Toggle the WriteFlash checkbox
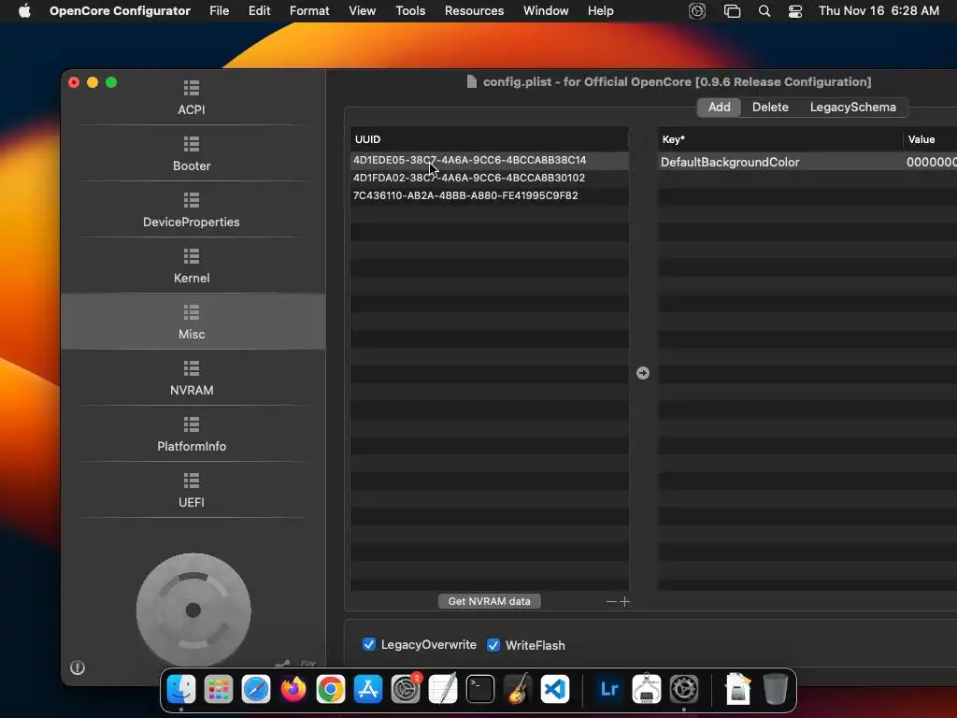Screen dimensions: 957x718 (x=493, y=645)
